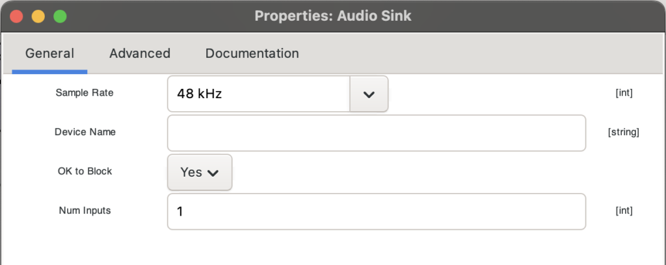Click the [int] type hint beside Num Inputs

624,210
